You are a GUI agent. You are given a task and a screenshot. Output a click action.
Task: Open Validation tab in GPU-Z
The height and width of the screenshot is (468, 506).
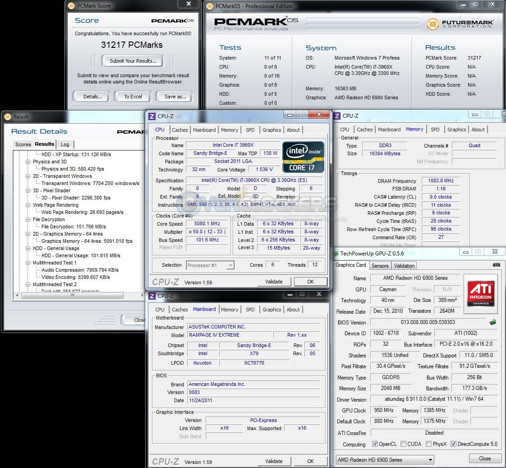pos(404,265)
